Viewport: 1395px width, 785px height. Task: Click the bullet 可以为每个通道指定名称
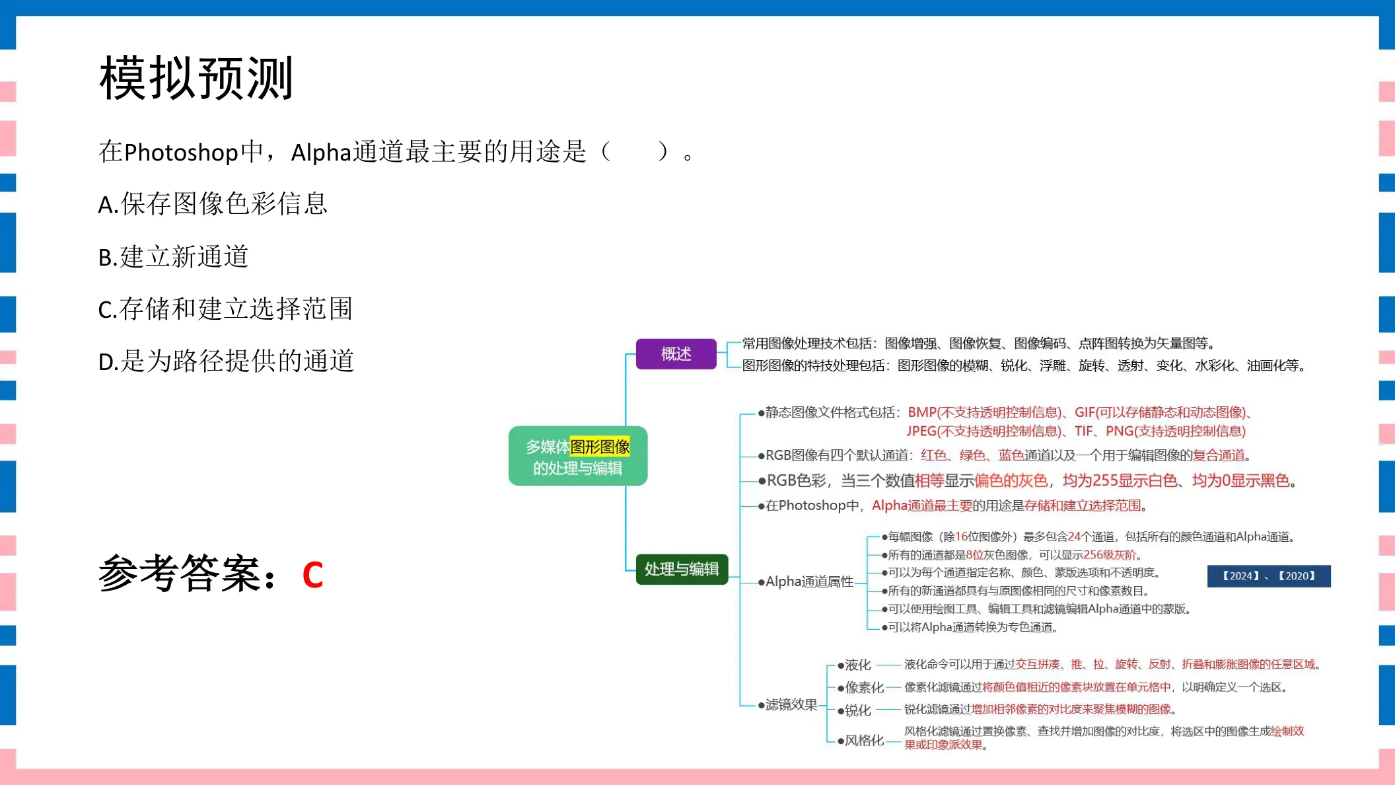(1021, 572)
